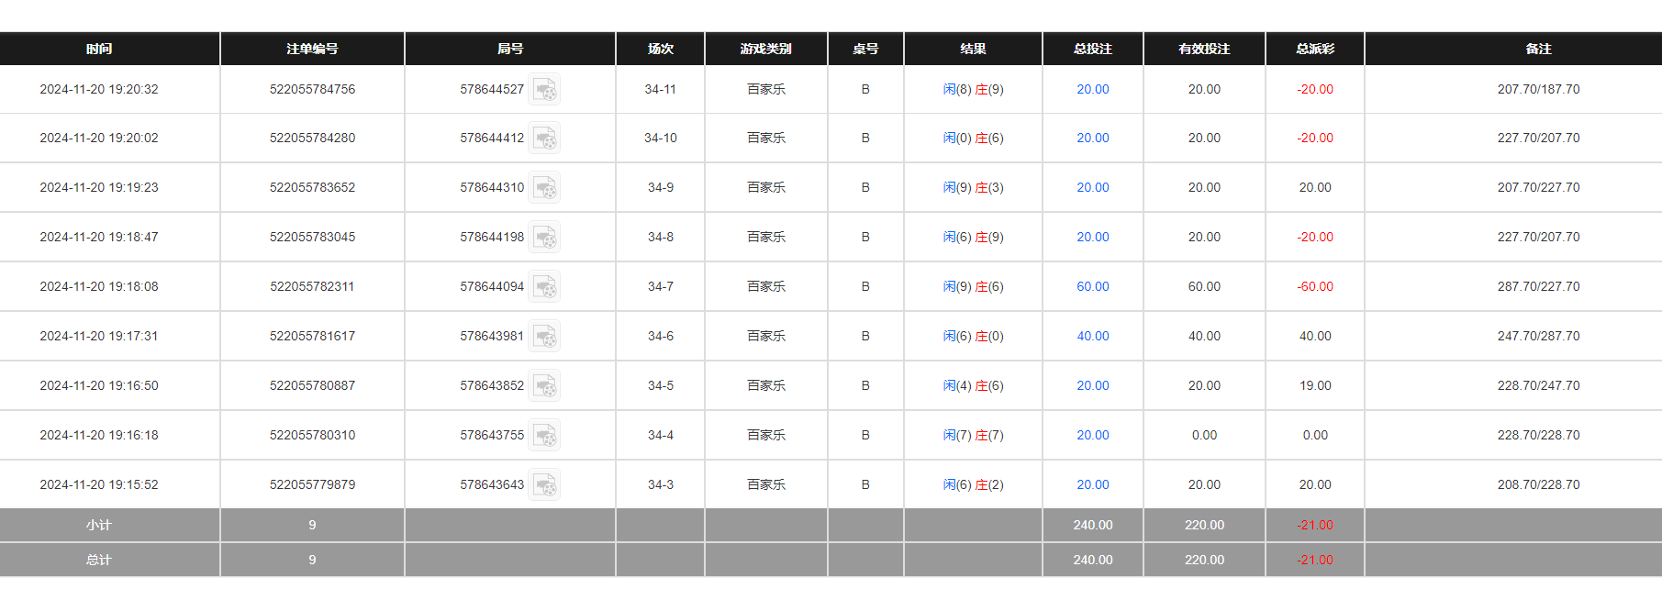Open video replay icon for round 578644412
Viewport: 1662px width, 600px height.
point(544,139)
